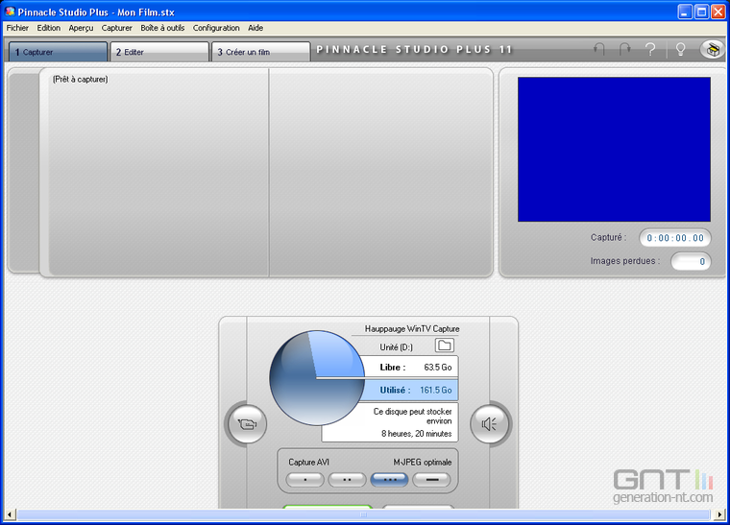730x525 pixels.
Task: Switch to the 2 Editer tab
Action: click(159, 52)
